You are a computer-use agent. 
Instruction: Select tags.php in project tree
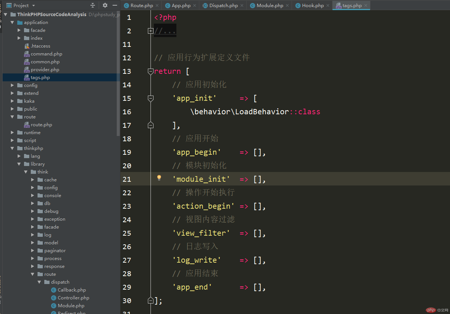[40, 77]
